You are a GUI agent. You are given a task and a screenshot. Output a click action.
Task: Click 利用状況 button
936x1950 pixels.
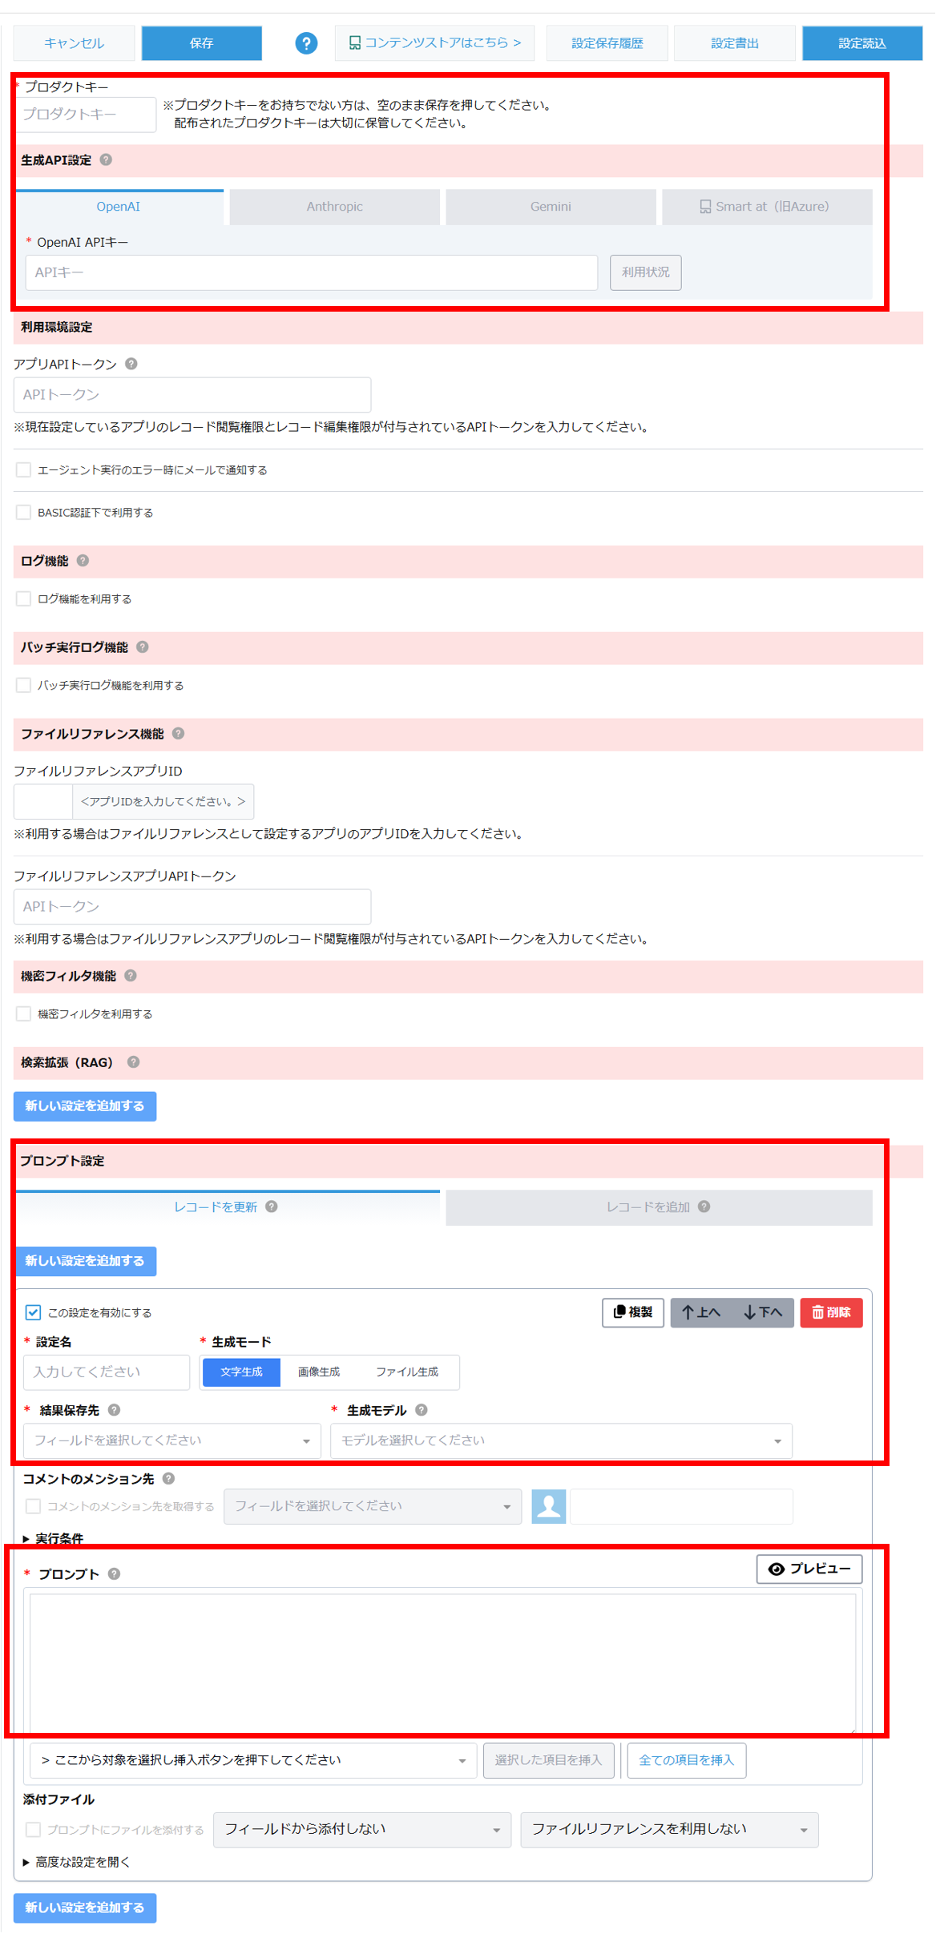point(646,272)
